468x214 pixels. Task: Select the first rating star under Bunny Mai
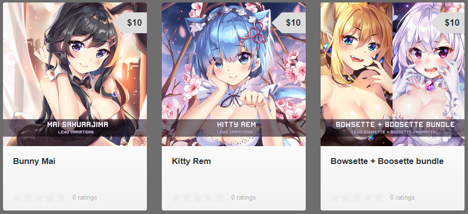tap(17, 197)
